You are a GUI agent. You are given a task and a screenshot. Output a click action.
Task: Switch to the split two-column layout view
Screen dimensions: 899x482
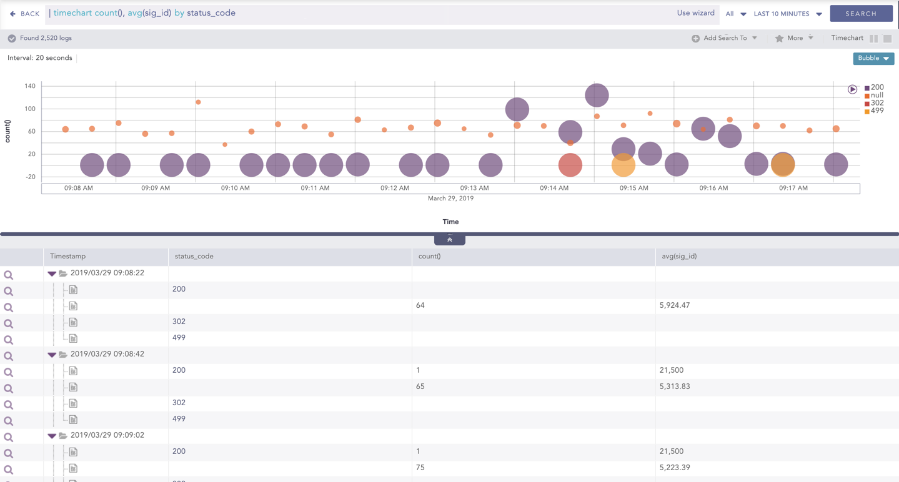pyautogui.click(x=873, y=39)
